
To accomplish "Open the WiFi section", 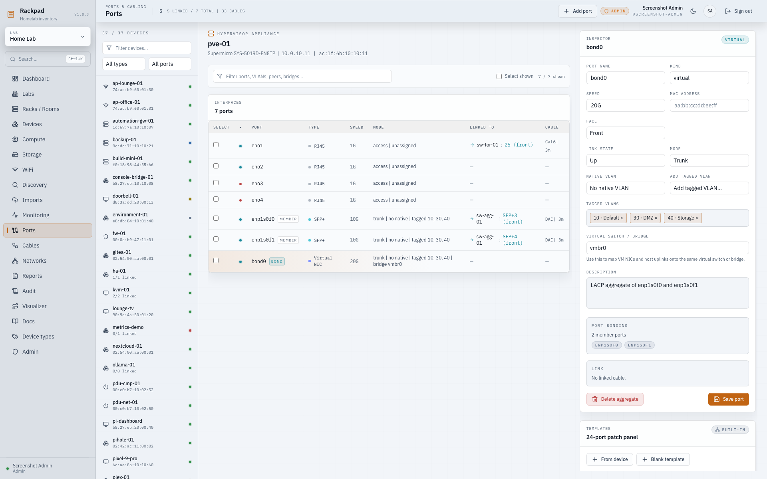I will [48, 170].
